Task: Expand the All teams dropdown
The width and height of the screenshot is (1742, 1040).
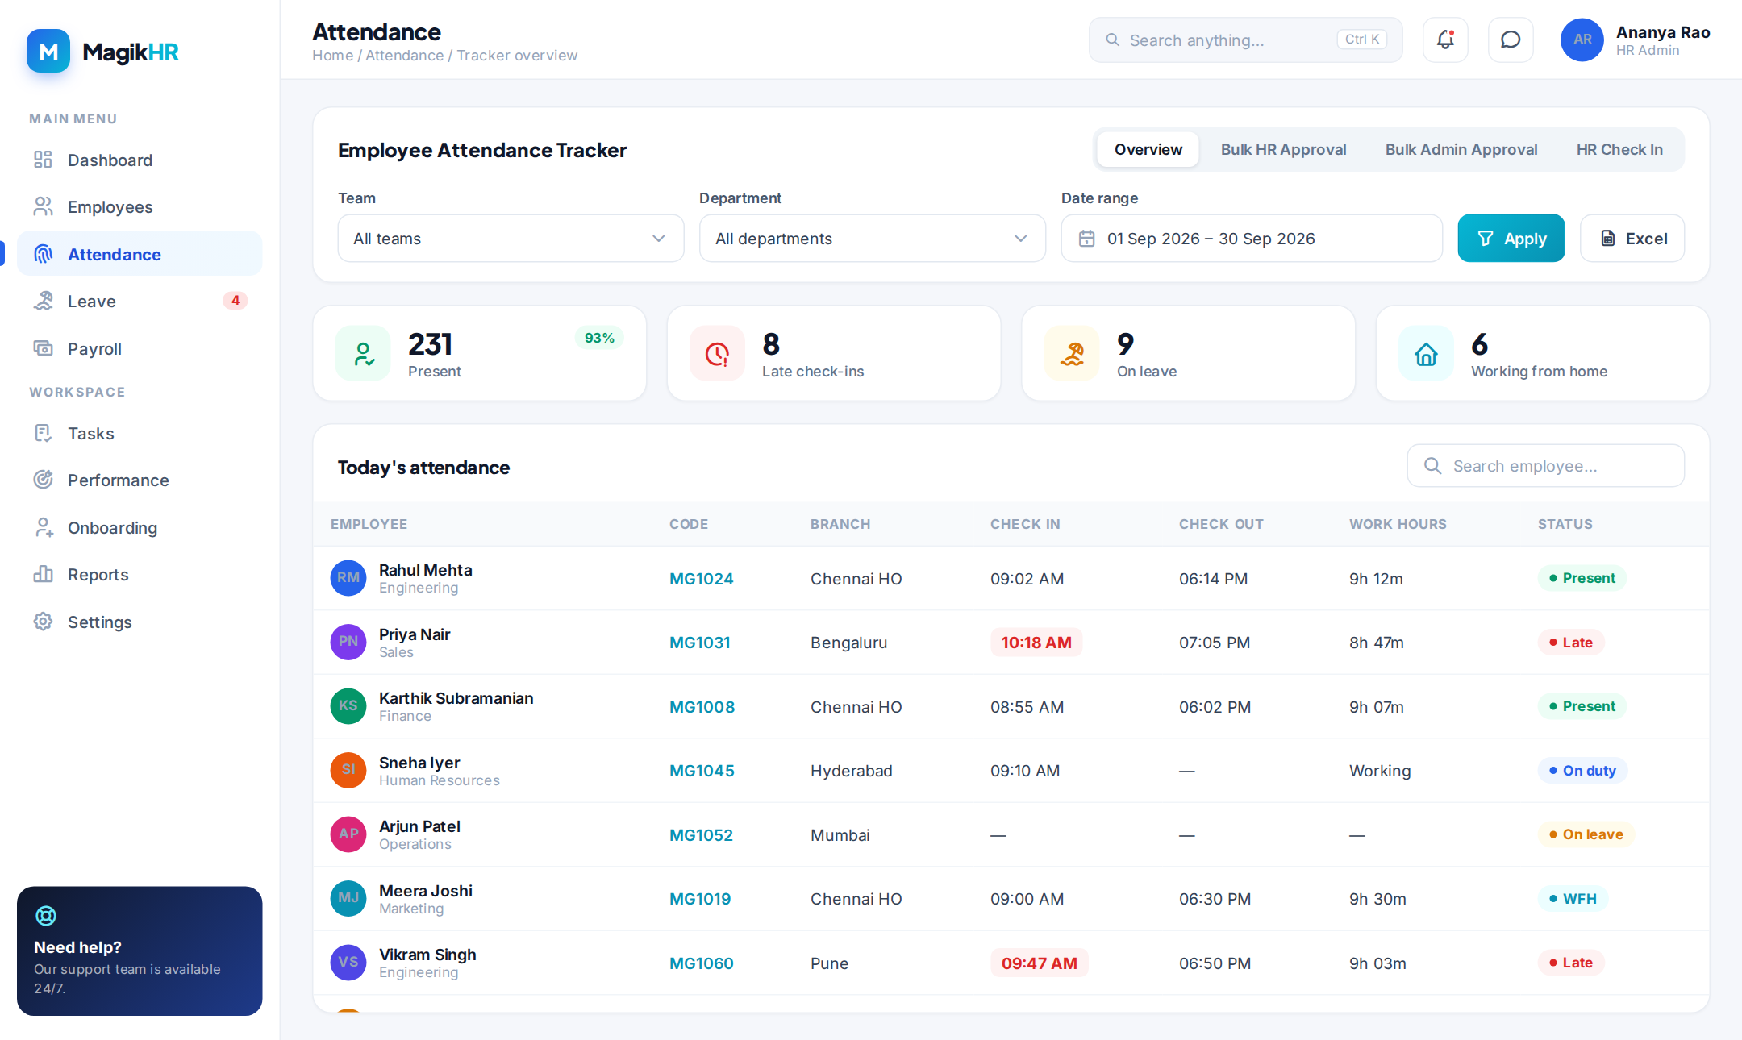Action: coord(511,239)
